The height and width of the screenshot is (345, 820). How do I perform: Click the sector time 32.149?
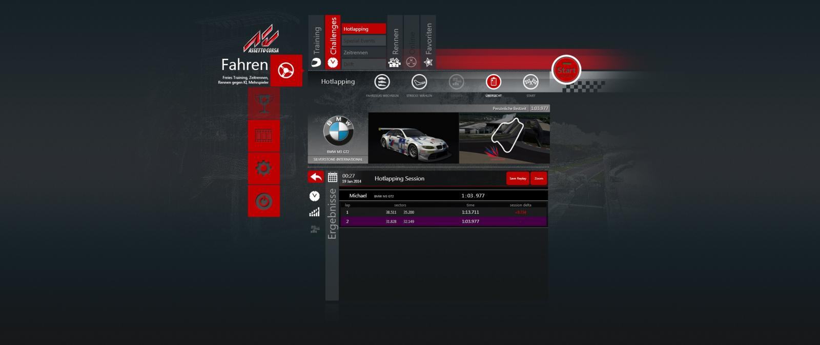pos(408,221)
